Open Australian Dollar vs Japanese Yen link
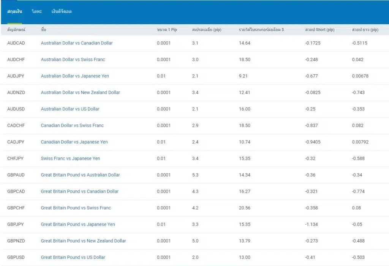The height and width of the screenshot is (266, 389). [75, 76]
